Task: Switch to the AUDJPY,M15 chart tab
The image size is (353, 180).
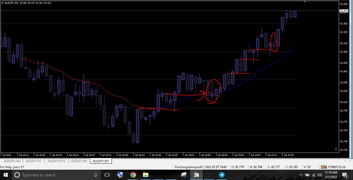Action: coord(56,161)
